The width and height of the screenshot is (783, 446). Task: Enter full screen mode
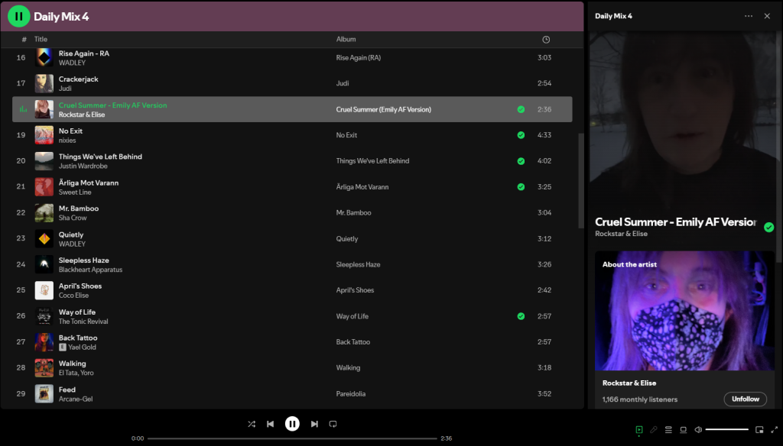[x=775, y=429]
